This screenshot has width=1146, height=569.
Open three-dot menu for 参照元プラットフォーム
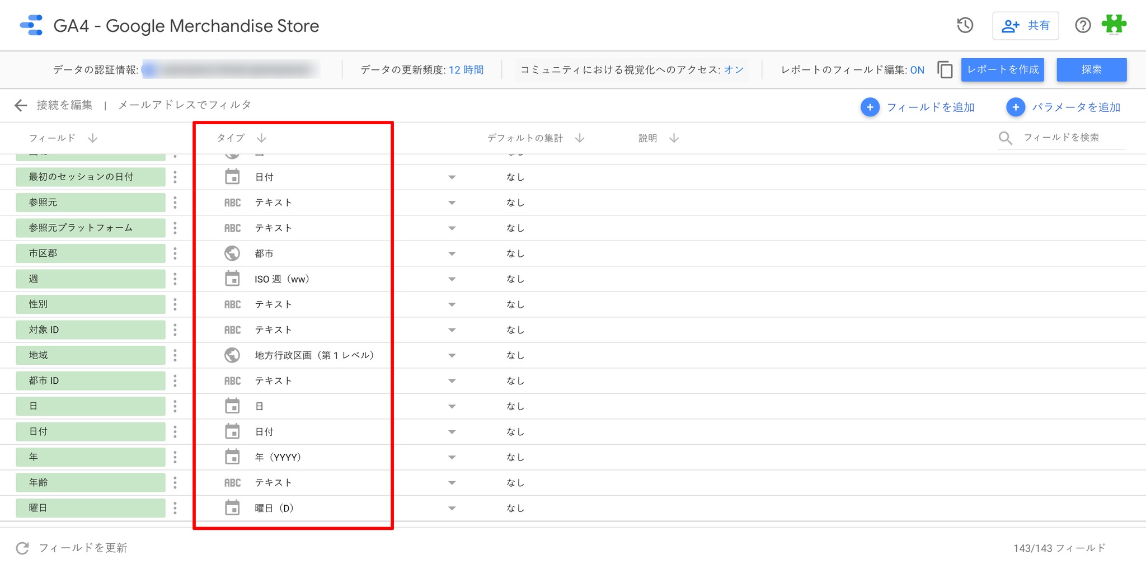point(175,228)
